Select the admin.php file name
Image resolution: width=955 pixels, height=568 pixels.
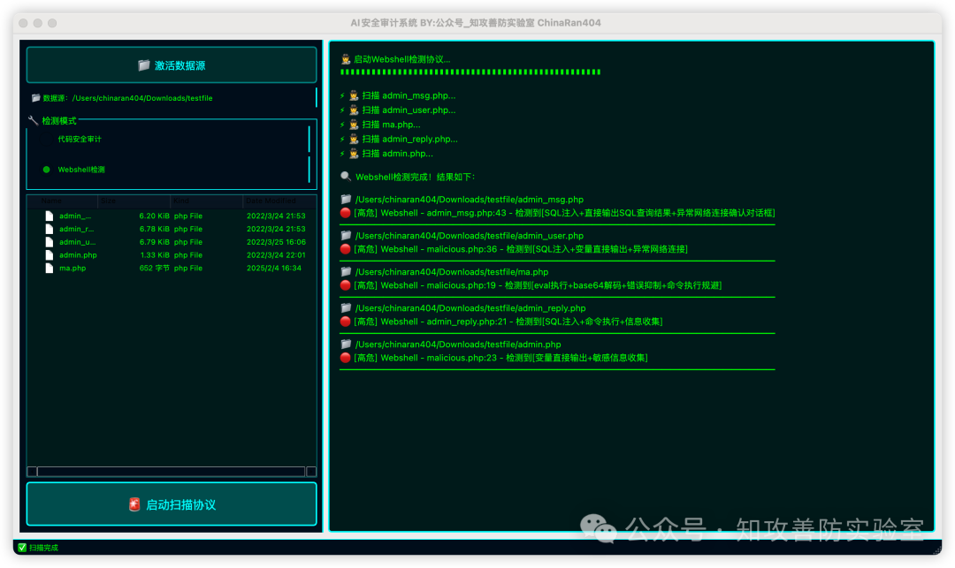78,255
